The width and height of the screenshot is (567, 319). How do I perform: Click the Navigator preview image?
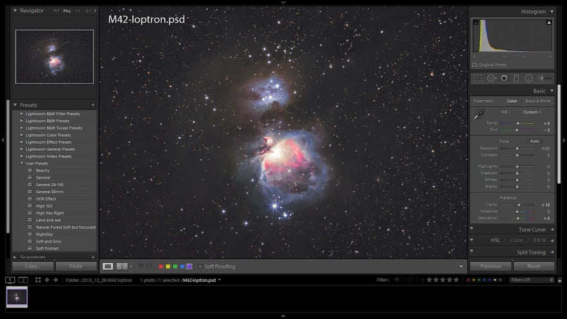(x=54, y=56)
